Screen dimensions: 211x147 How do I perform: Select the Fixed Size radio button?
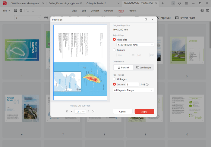coord(114,39)
